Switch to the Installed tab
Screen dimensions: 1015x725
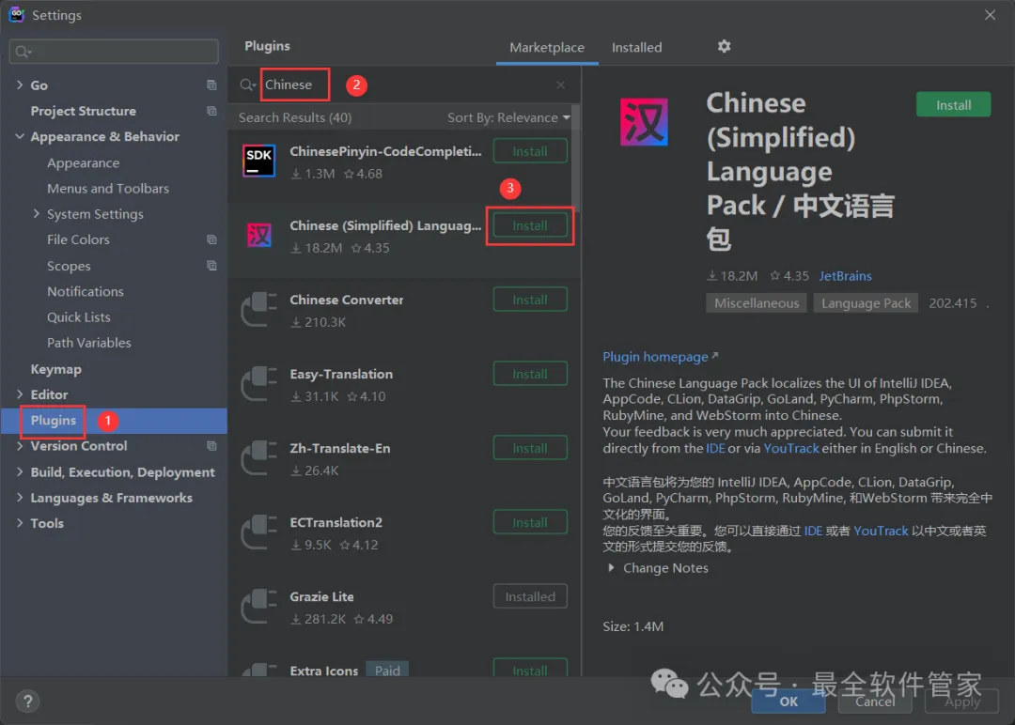pyautogui.click(x=637, y=47)
